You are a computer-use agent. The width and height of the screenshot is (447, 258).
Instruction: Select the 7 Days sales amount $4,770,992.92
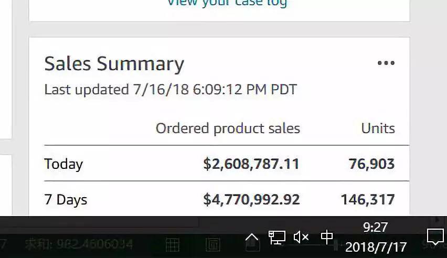click(251, 199)
